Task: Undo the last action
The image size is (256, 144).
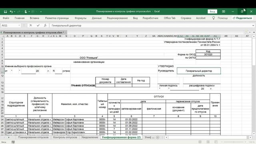Action: click(11, 12)
